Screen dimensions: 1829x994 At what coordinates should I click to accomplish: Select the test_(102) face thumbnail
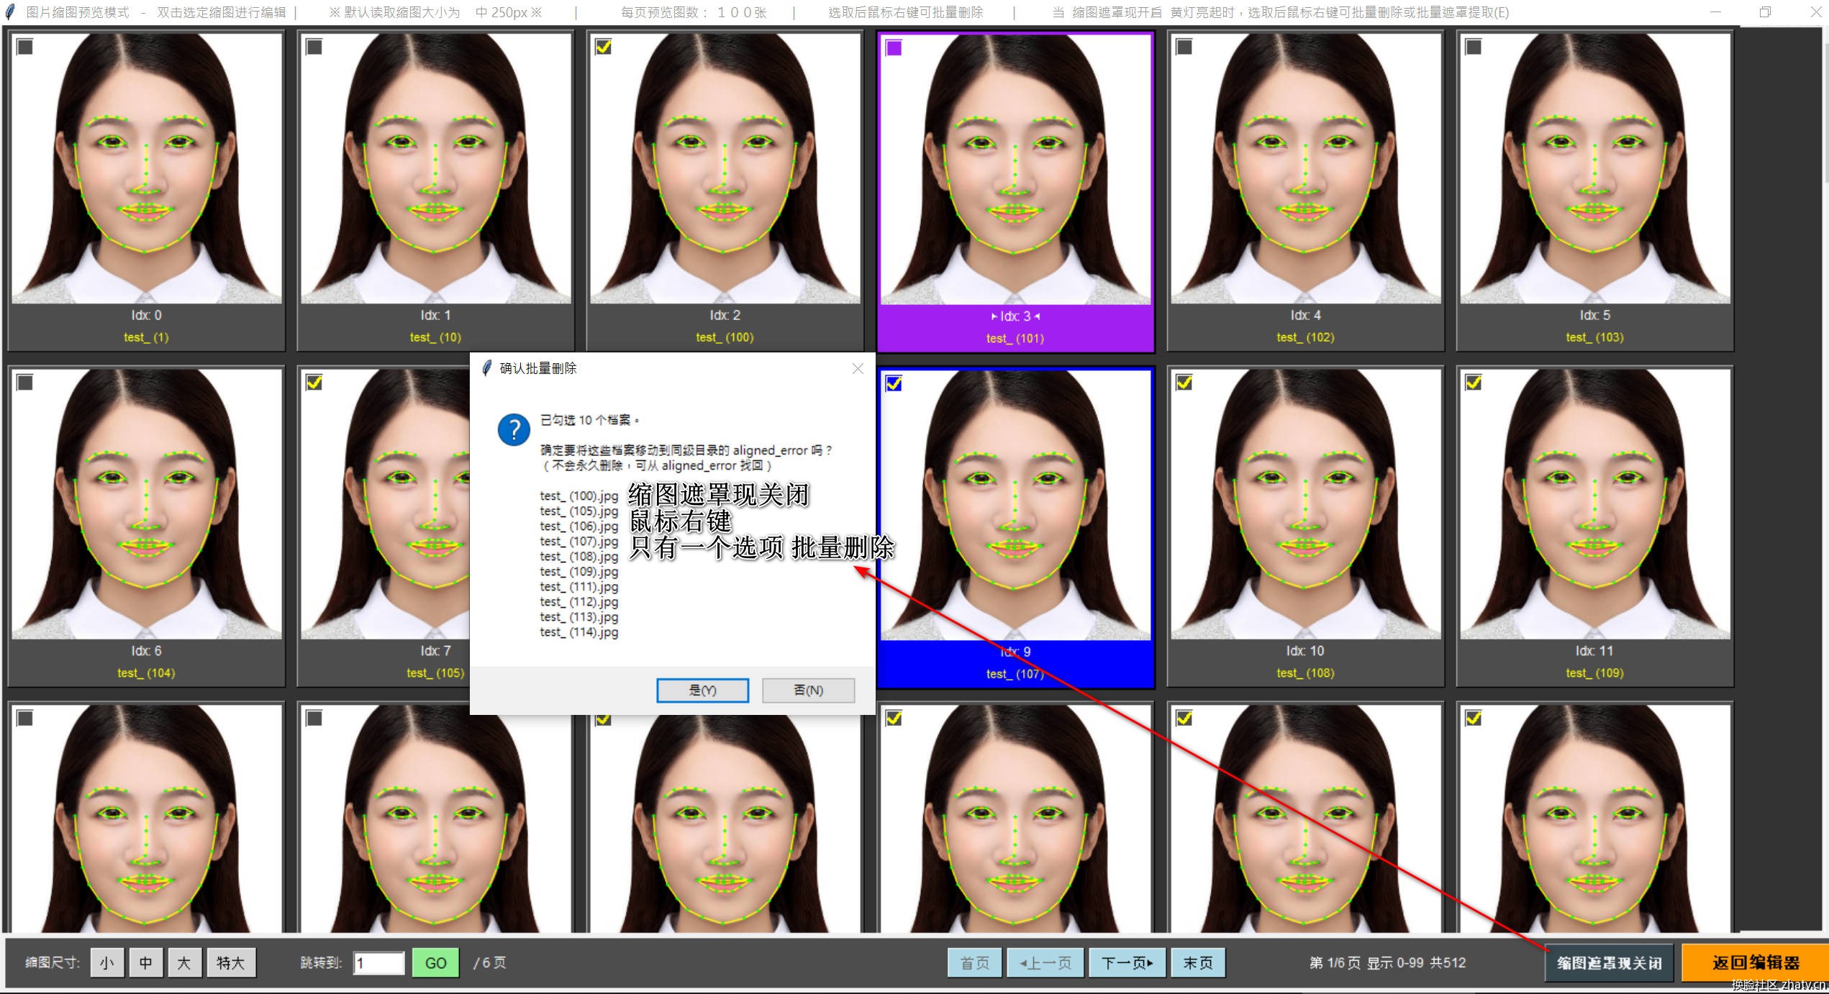(1305, 169)
